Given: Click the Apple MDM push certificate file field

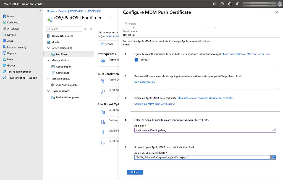Looking at the screenshot, I should coord(202,157).
